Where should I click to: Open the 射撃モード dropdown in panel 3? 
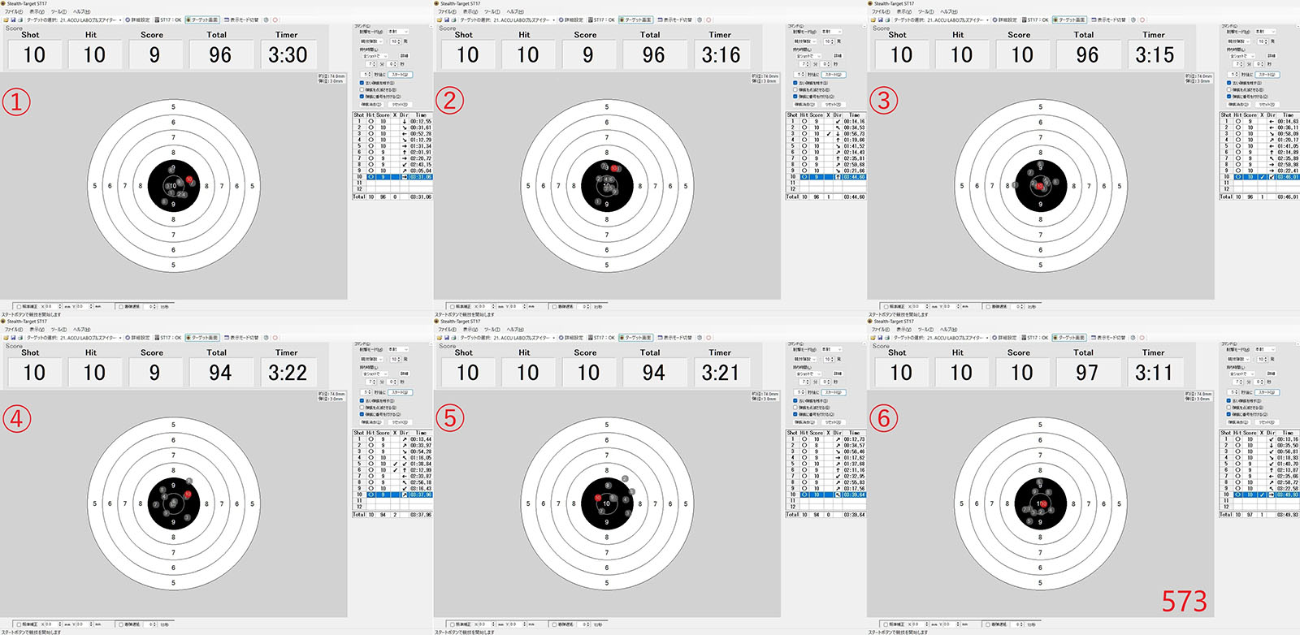click(x=1265, y=32)
